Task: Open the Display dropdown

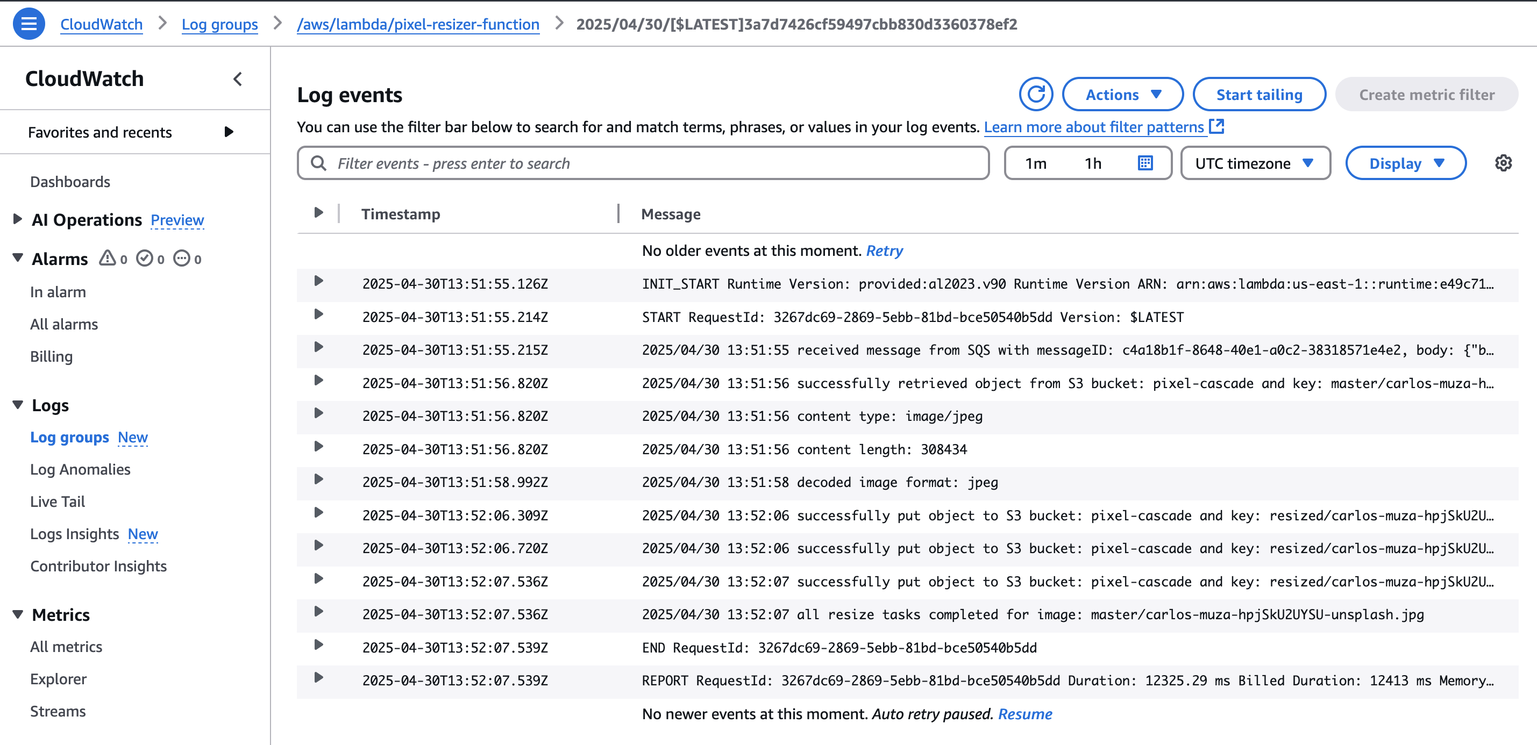Action: (x=1405, y=163)
